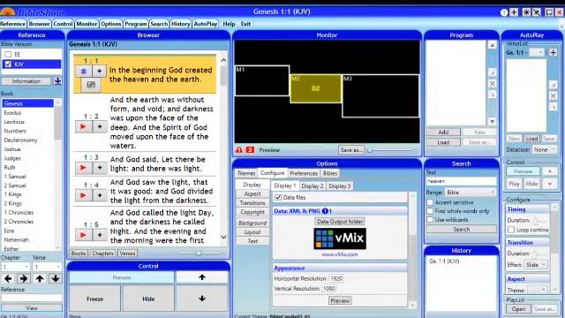
Task: Click the Help menu item
Action: click(229, 24)
